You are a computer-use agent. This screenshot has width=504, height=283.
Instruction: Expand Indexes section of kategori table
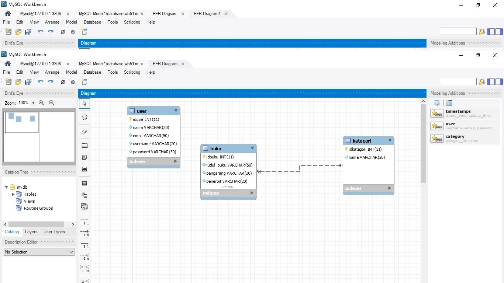point(390,188)
